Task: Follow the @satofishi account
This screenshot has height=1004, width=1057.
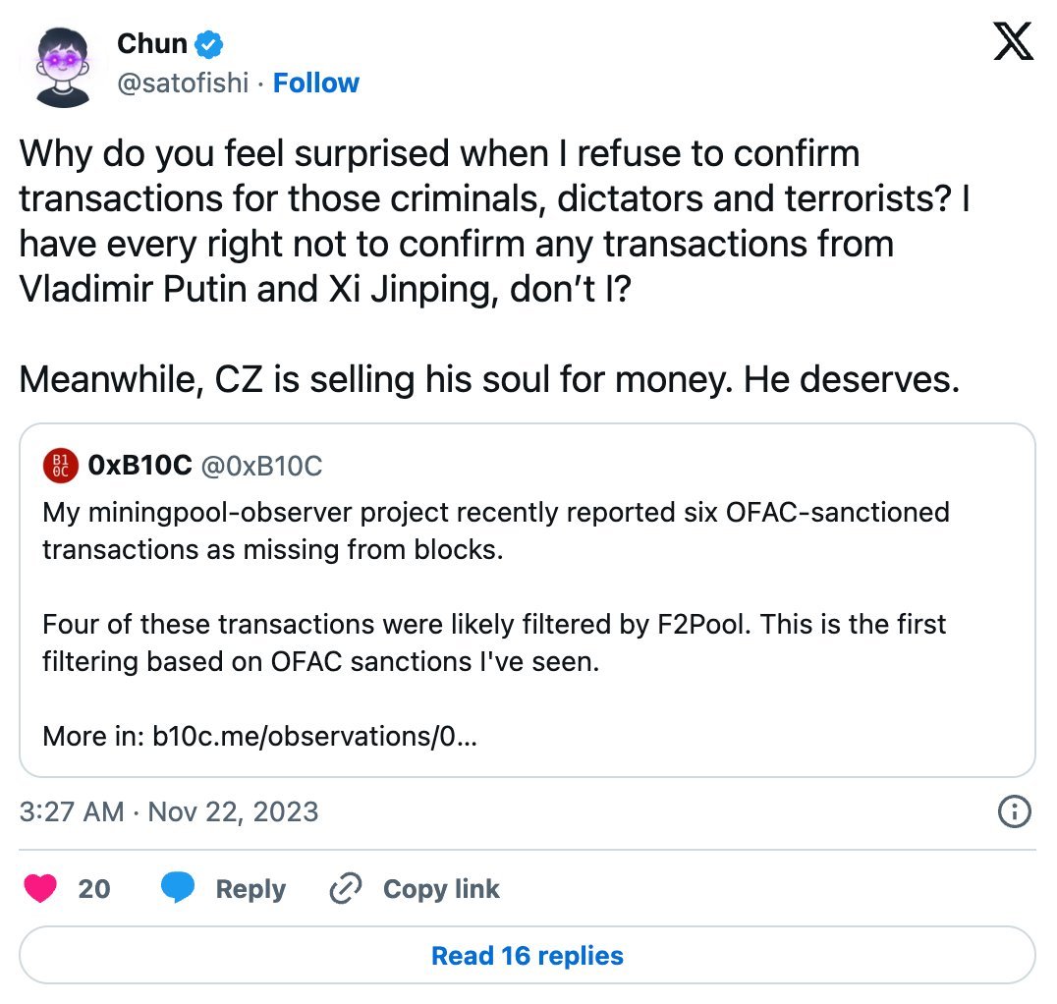Action: coord(315,84)
